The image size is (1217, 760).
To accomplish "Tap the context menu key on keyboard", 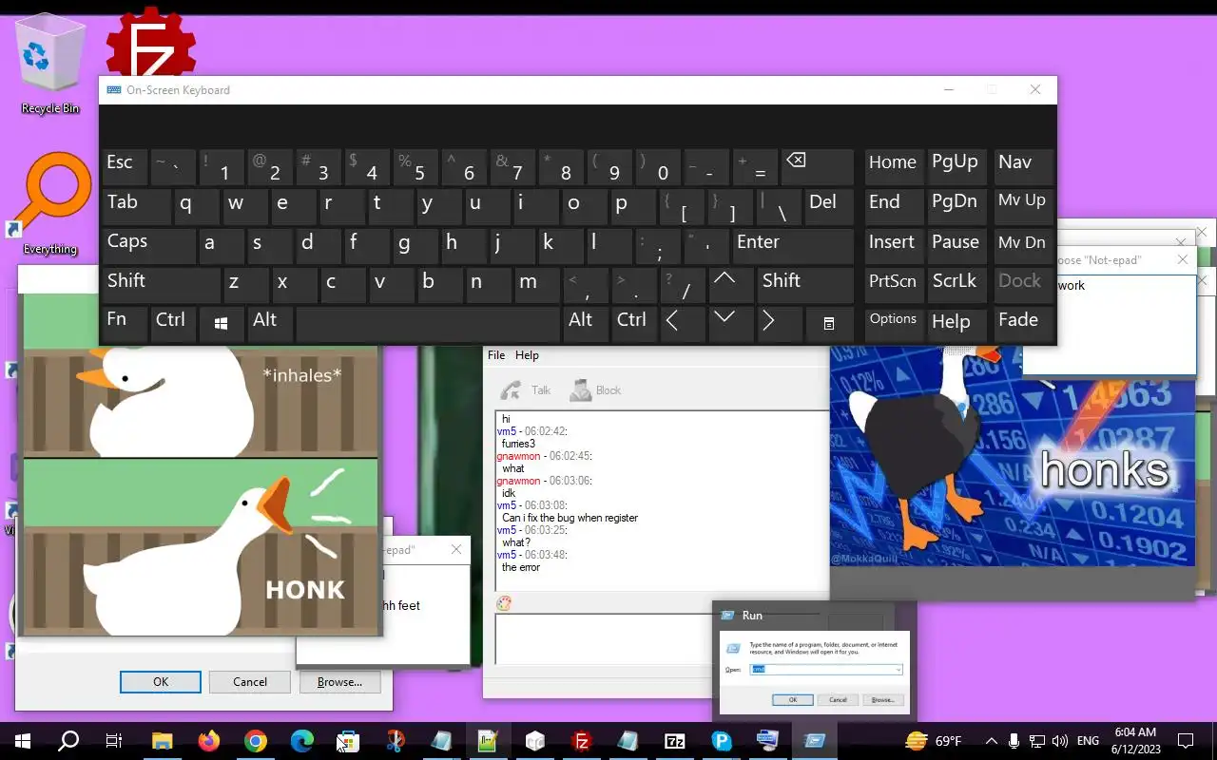I will (x=828, y=323).
